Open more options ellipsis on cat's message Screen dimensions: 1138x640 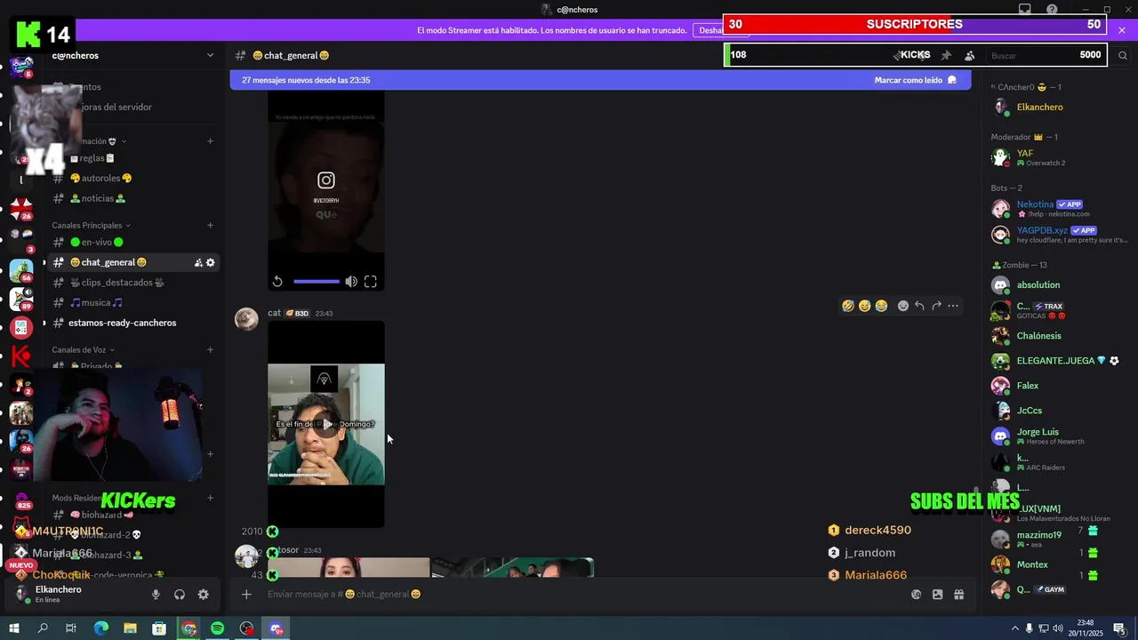pyautogui.click(x=953, y=306)
